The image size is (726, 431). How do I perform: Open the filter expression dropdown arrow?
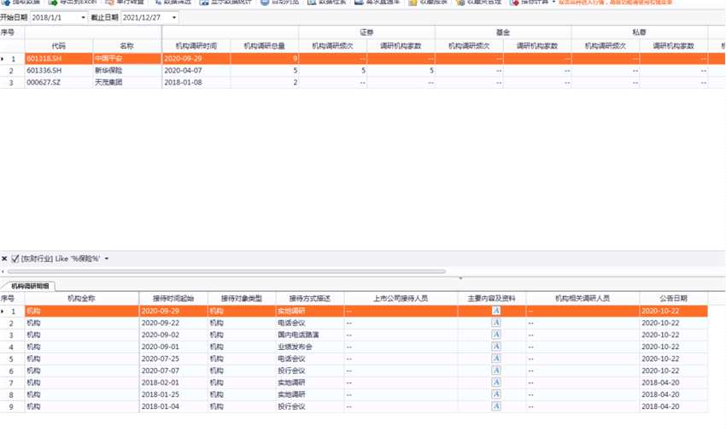pos(107,259)
